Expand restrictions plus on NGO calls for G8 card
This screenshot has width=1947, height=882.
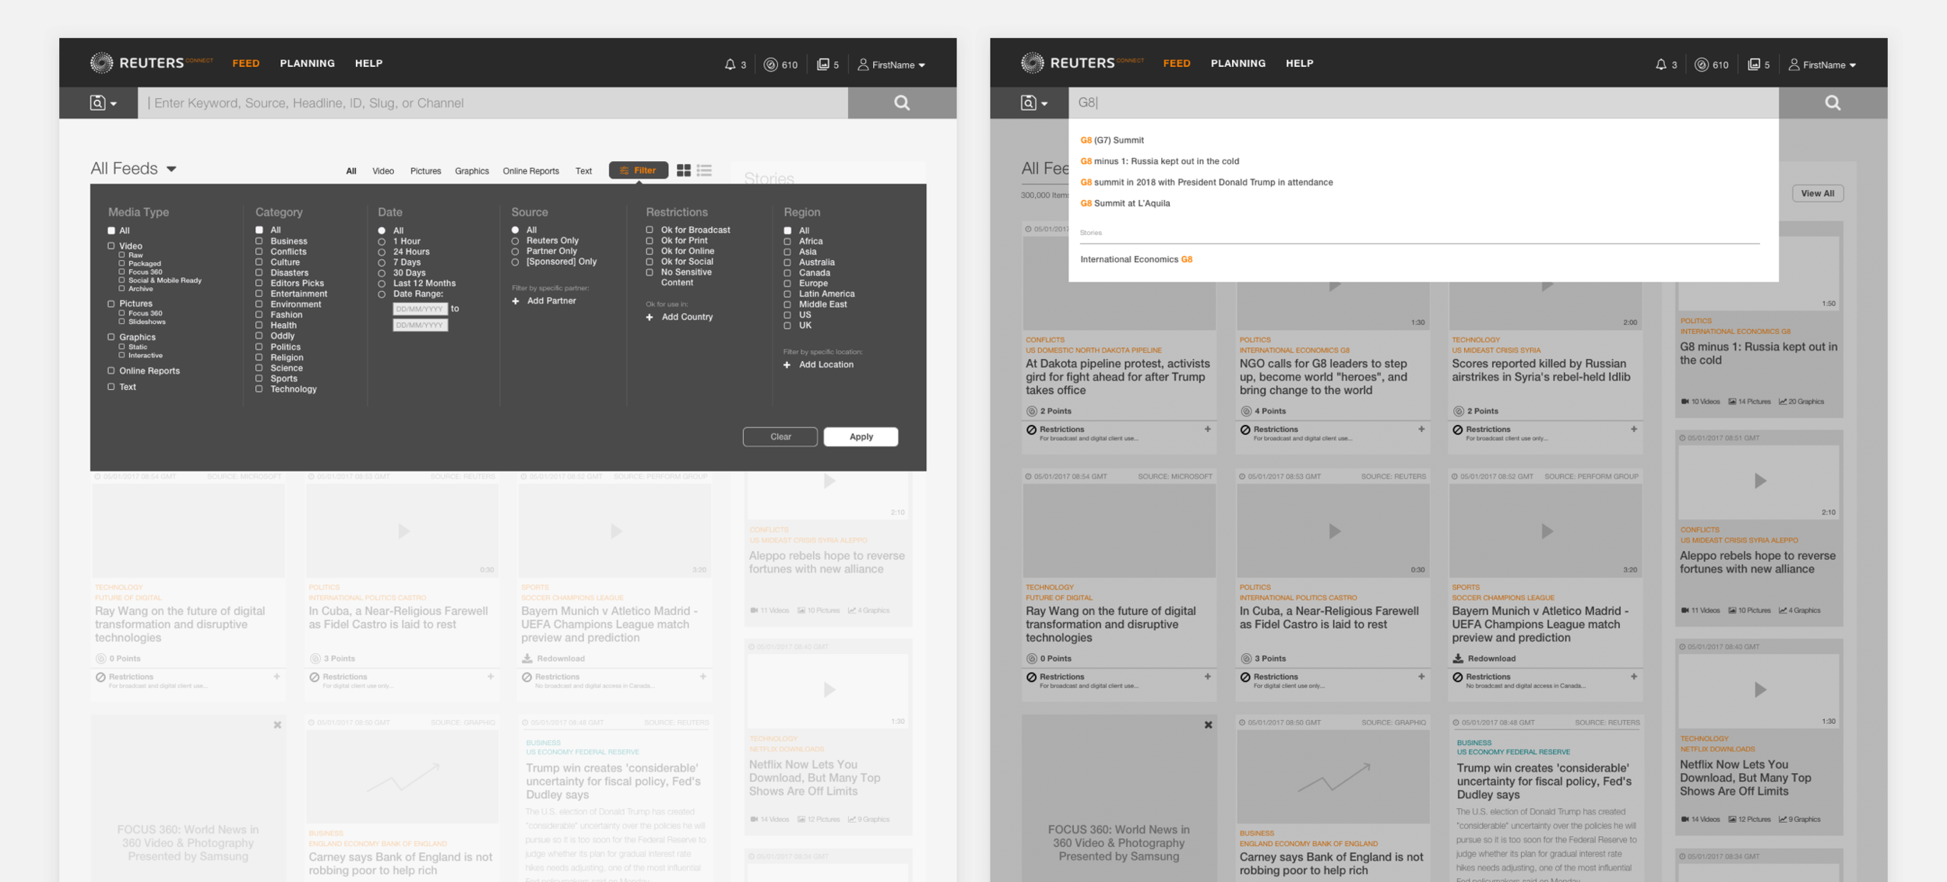coord(1421,429)
